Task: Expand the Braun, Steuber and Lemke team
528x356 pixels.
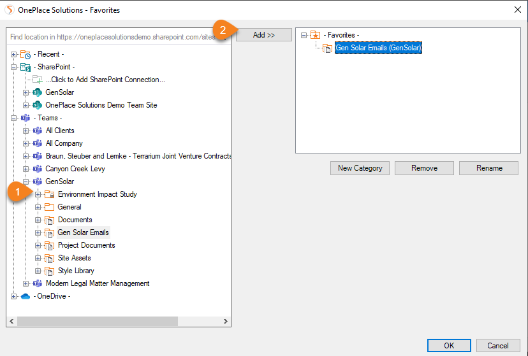Action: pyautogui.click(x=26, y=156)
